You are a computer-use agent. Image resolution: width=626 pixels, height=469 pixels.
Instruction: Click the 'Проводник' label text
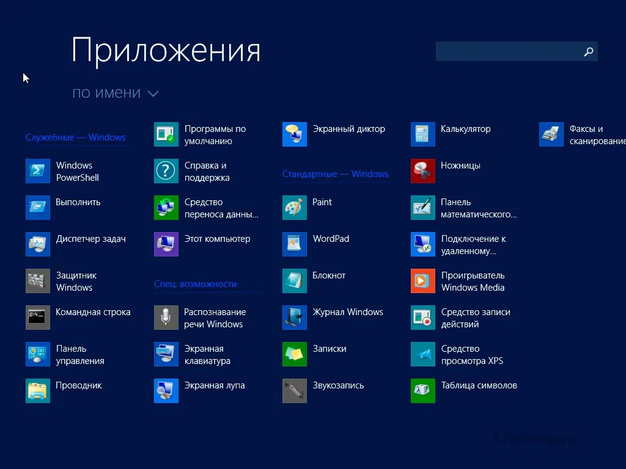click(x=79, y=385)
